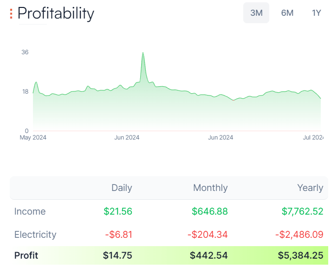The image size is (331, 273).
Task: Click the yearly profit value $5,384.25
Action: 300,255
